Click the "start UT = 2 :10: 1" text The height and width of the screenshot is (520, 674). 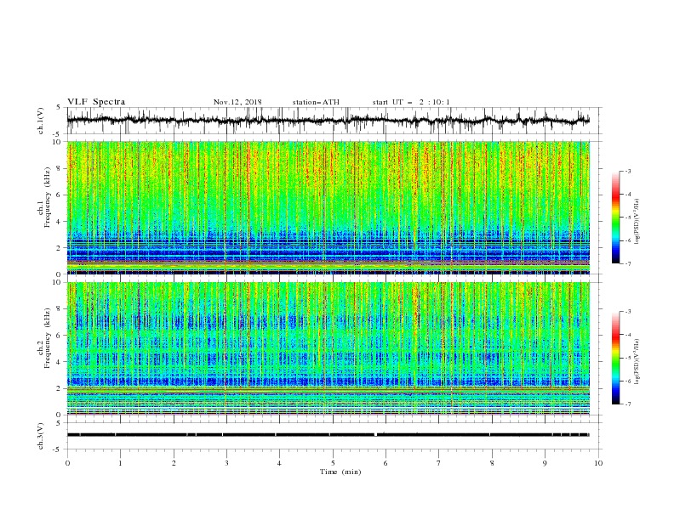tap(411, 102)
